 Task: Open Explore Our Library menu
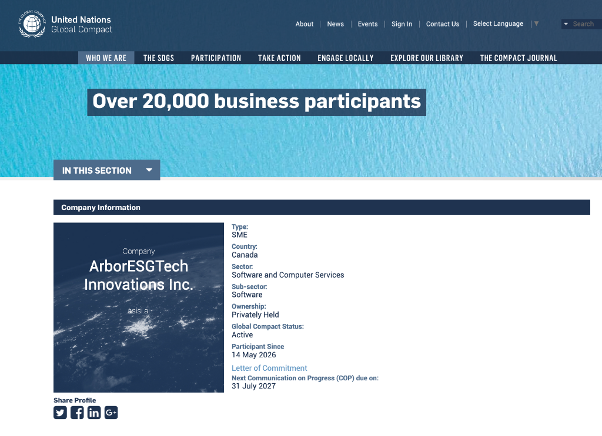tap(427, 58)
